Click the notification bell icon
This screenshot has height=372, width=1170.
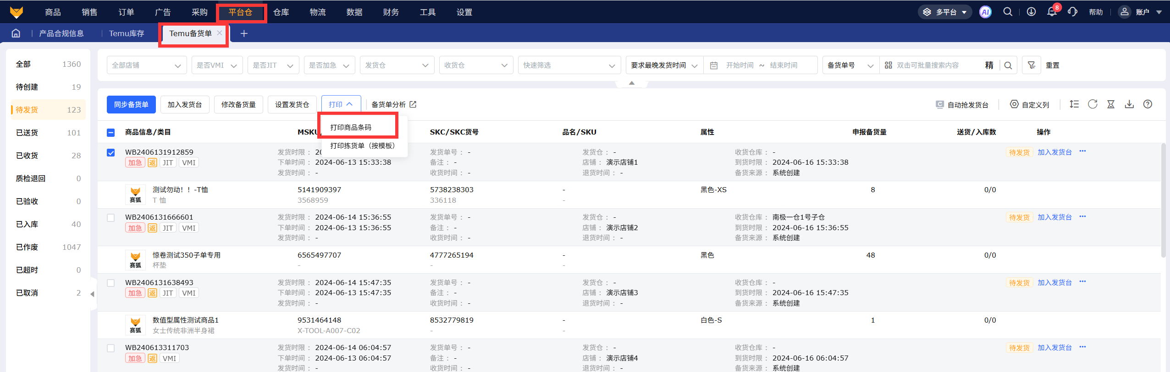click(x=1052, y=12)
